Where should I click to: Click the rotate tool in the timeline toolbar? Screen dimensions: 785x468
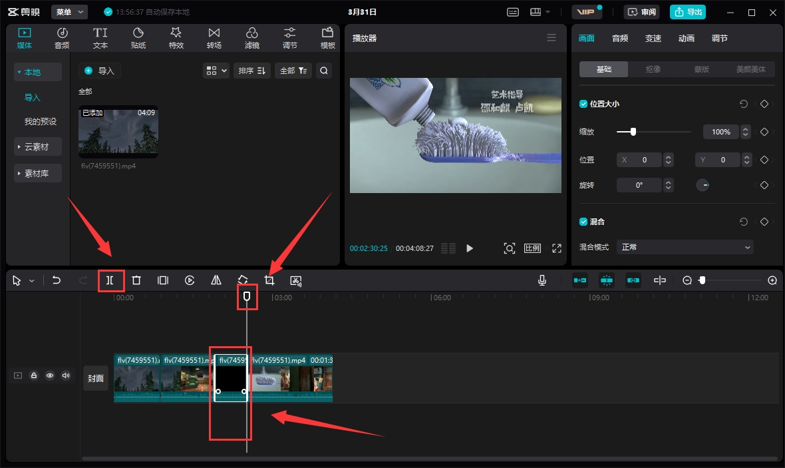pos(242,280)
